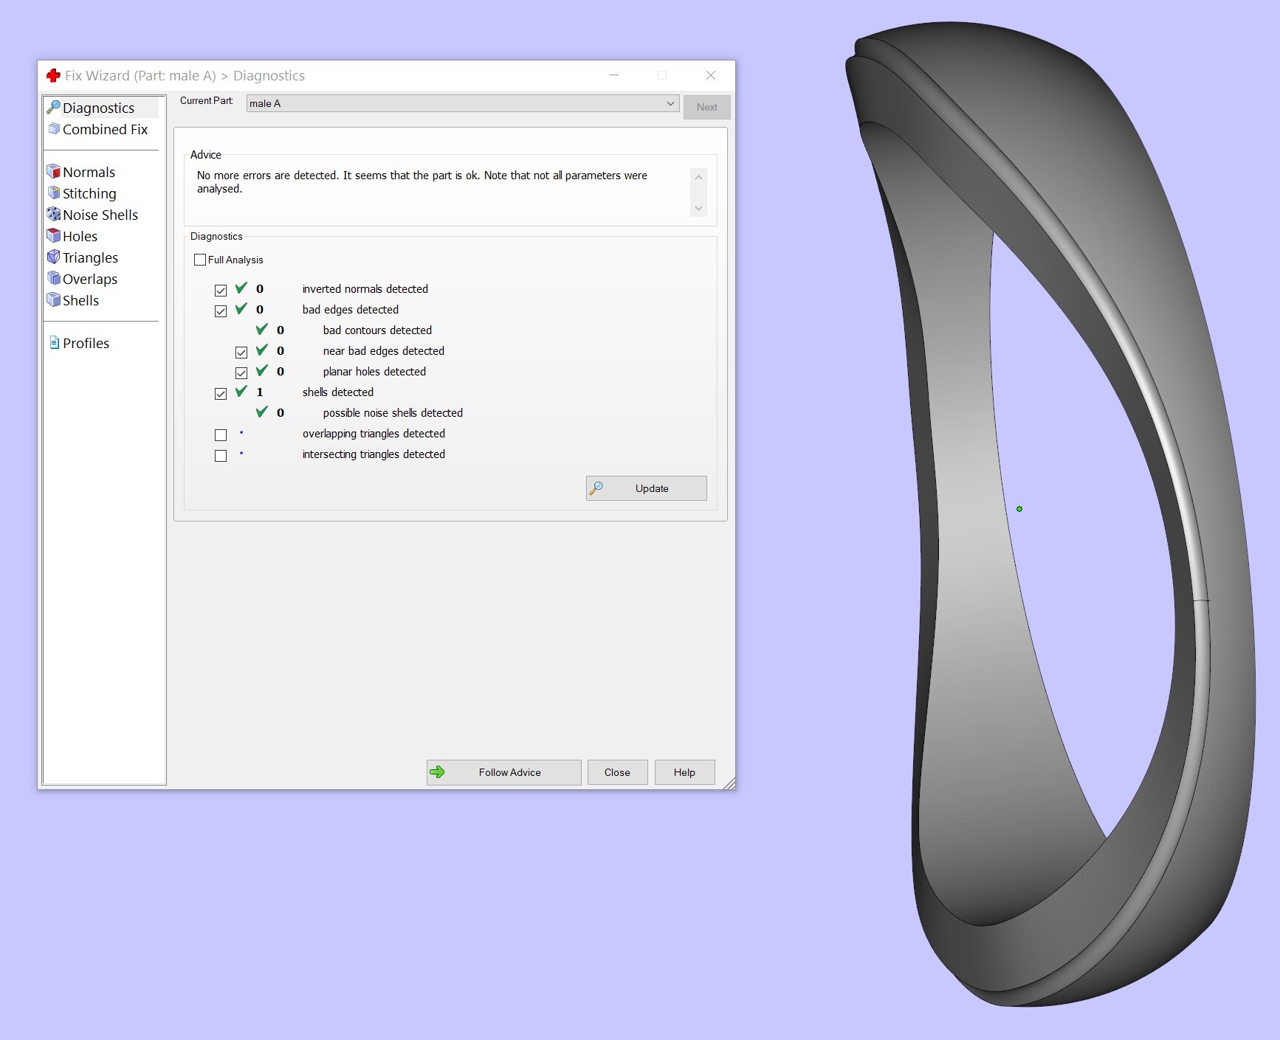
Task: Click the Noise Shells icon
Action: (x=53, y=215)
